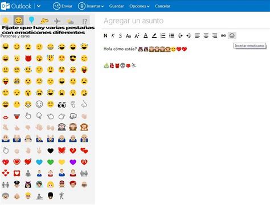Choose the font color tool
270x205 pixels.
coord(146,36)
